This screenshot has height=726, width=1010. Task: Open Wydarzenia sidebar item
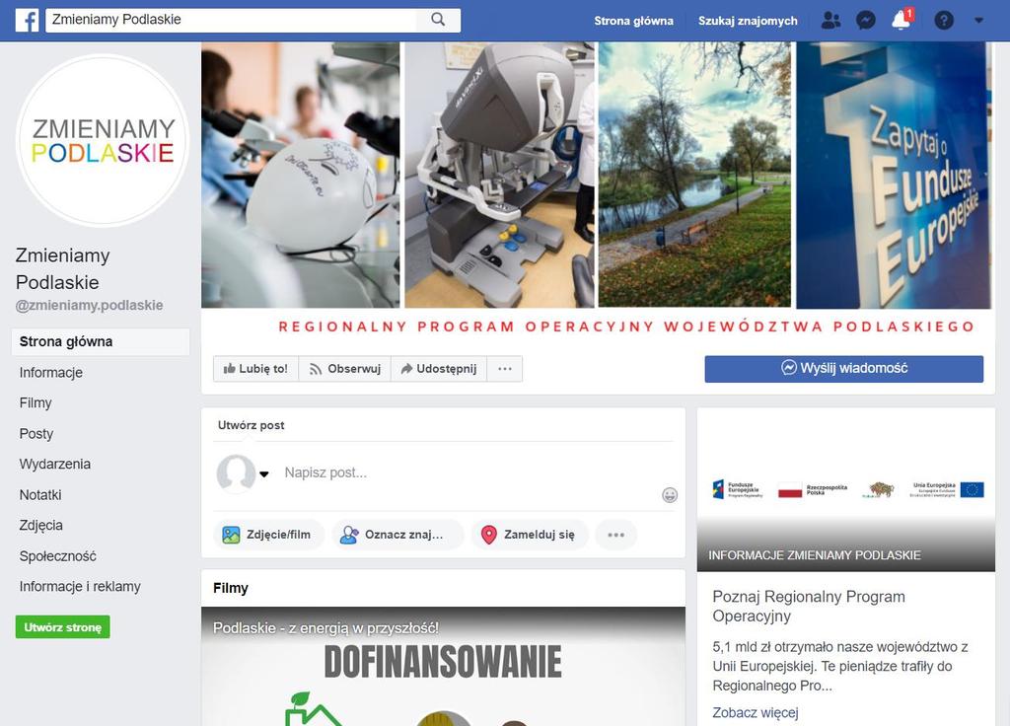pyautogui.click(x=55, y=464)
